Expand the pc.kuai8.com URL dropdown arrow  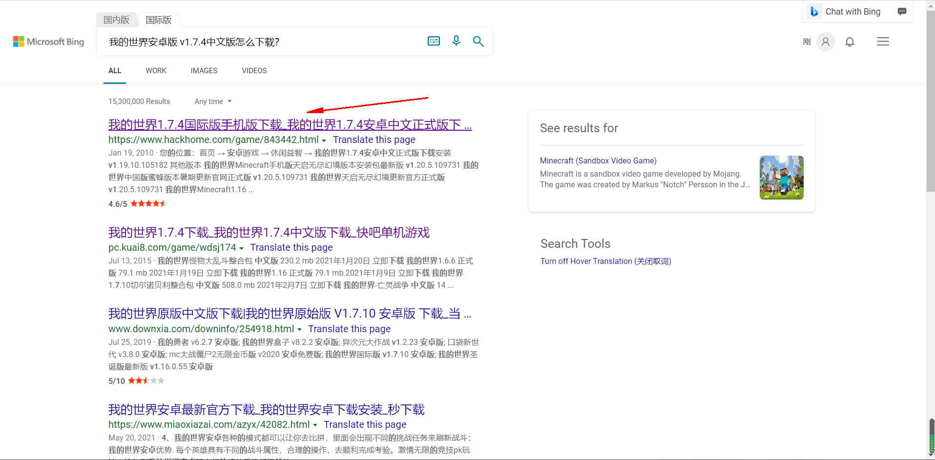click(241, 248)
